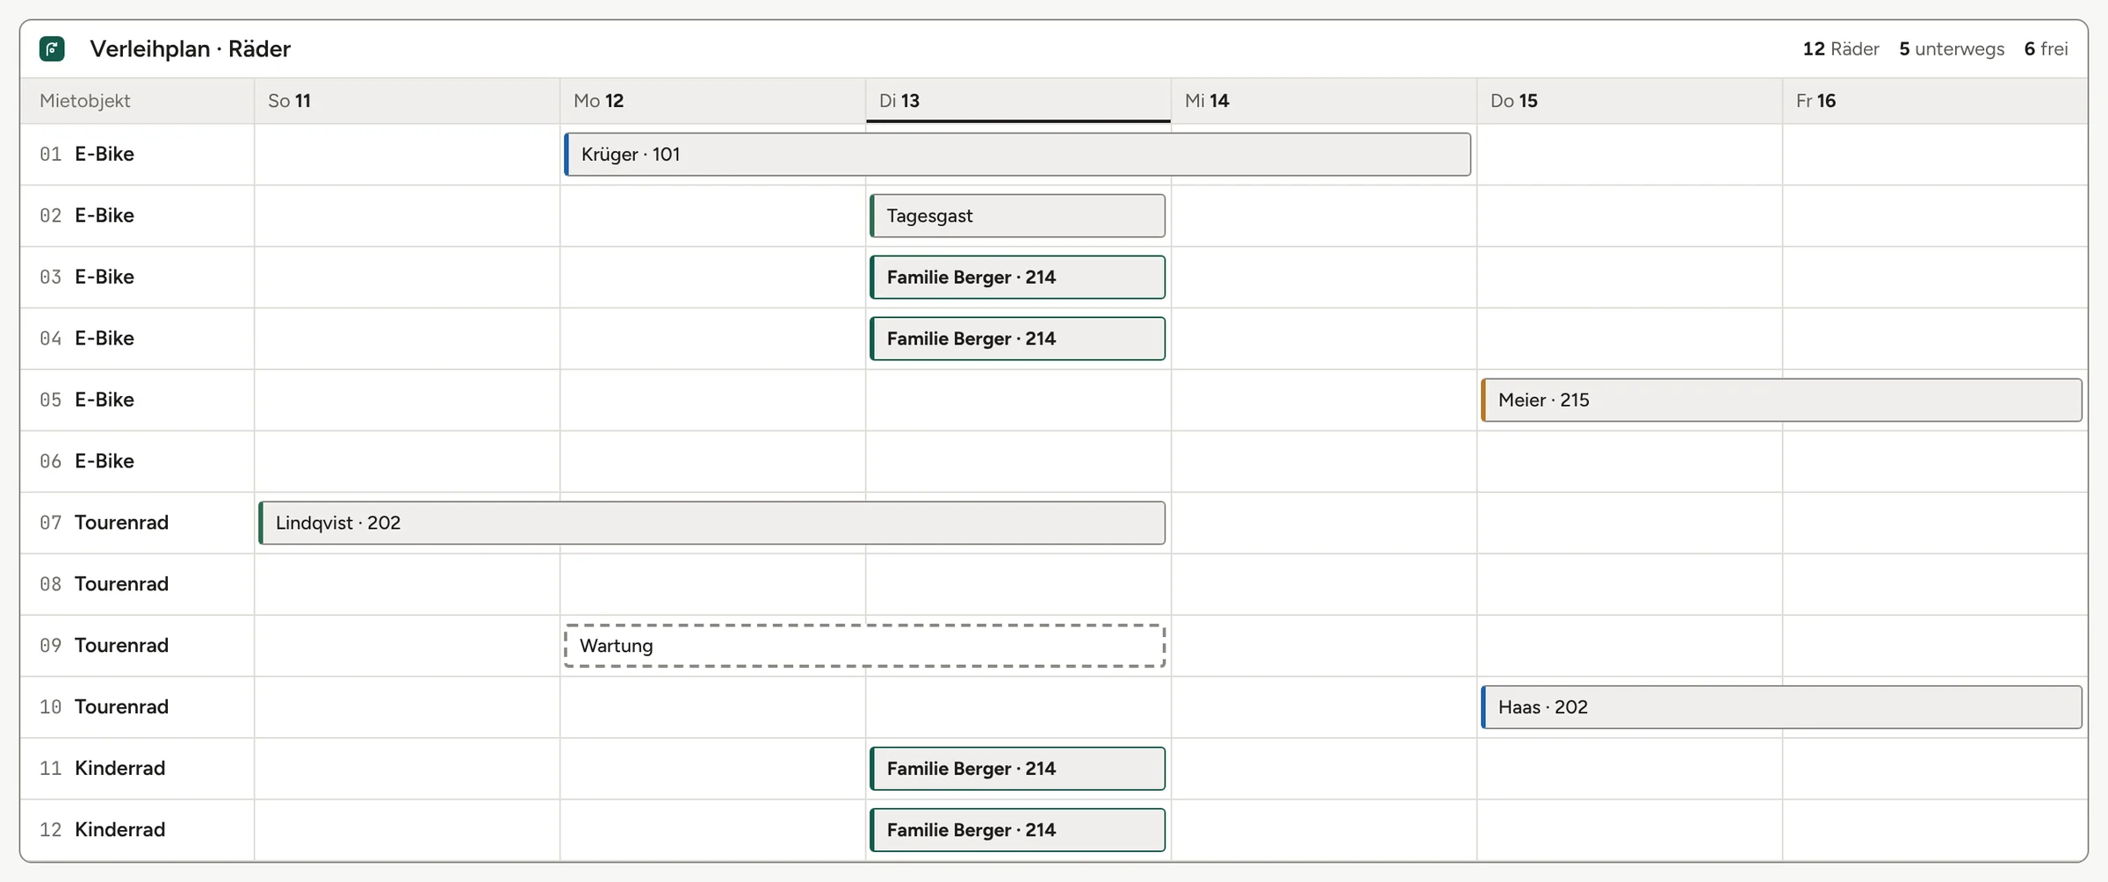The width and height of the screenshot is (2108, 882).
Task: Select row label "02 E-Bike"
Action: point(87,216)
